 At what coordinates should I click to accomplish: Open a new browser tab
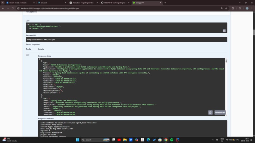[x=165, y=3]
